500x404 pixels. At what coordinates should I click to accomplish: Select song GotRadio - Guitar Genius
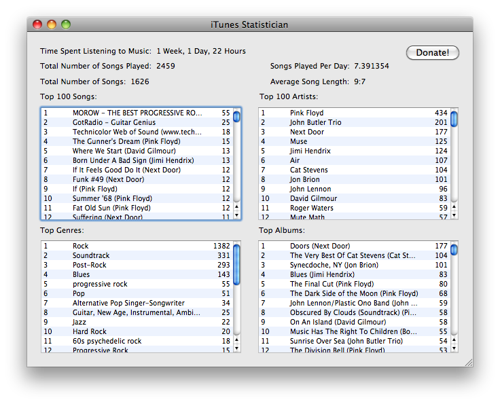tap(137, 122)
